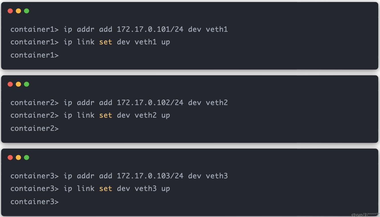Click the highlighted 'set' keyword in container1
The width and height of the screenshot is (380, 217).
point(106,42)
